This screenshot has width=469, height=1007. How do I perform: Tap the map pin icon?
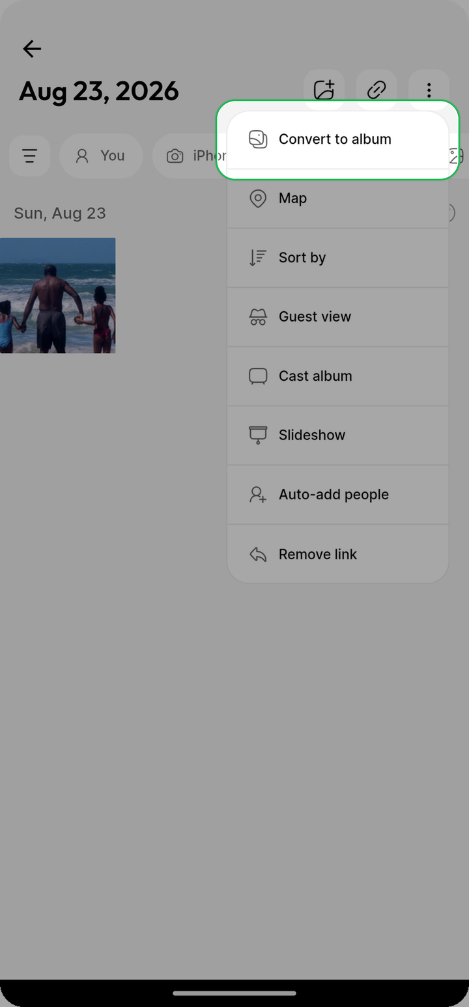(258, 199)
